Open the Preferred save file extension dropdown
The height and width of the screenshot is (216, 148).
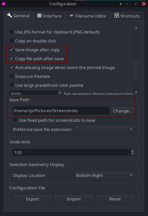[105, 129]
